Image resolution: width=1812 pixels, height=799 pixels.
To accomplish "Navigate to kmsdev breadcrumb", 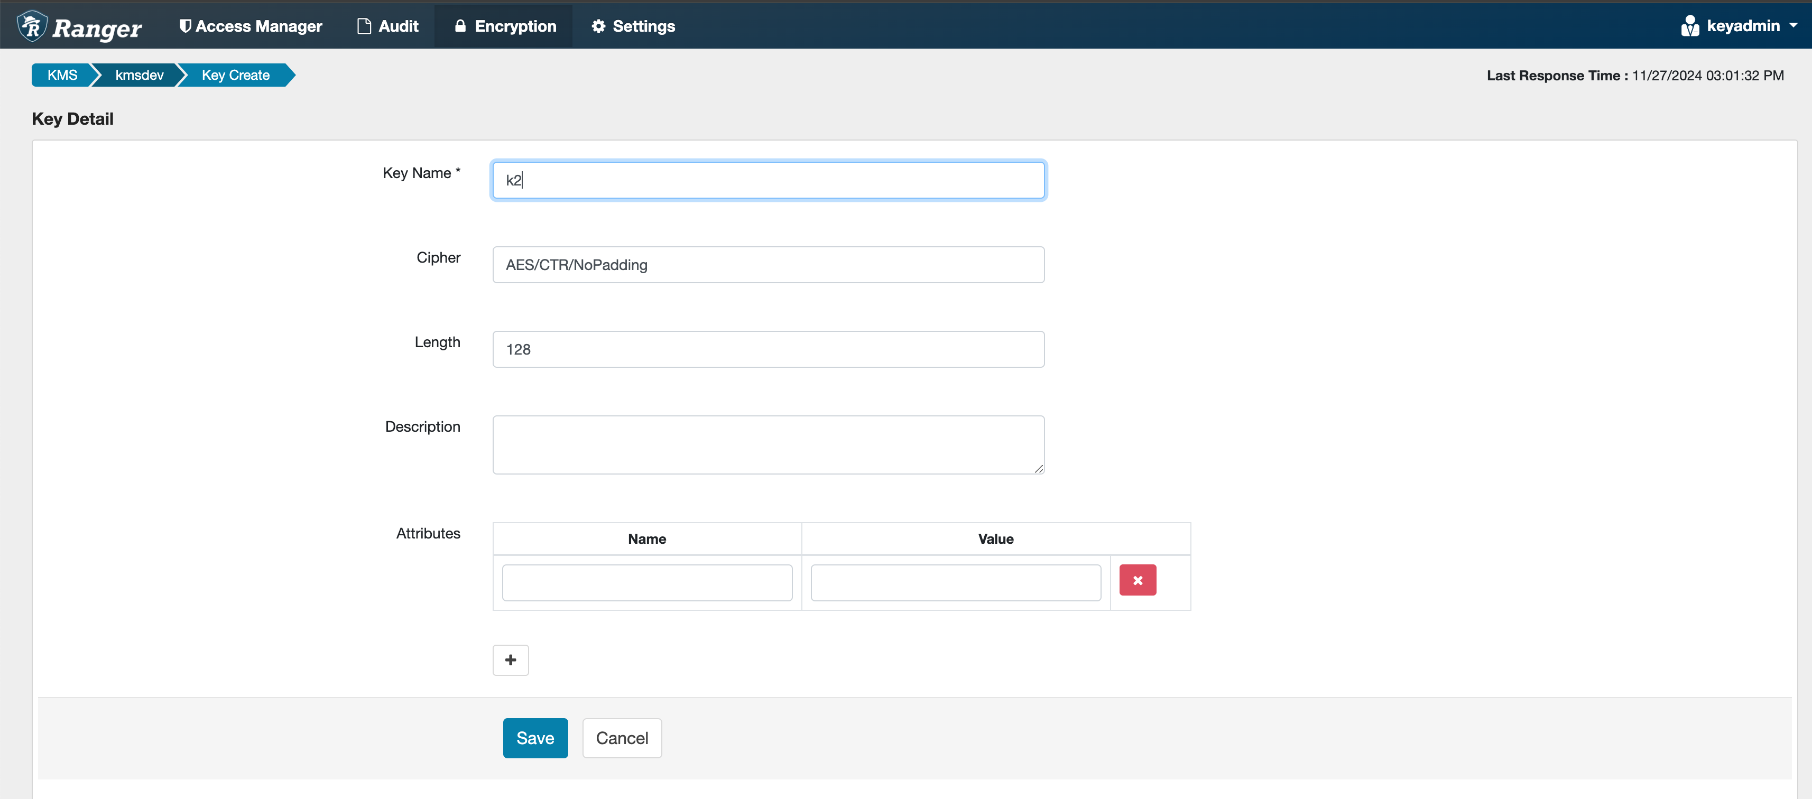I will pos(139,75).
